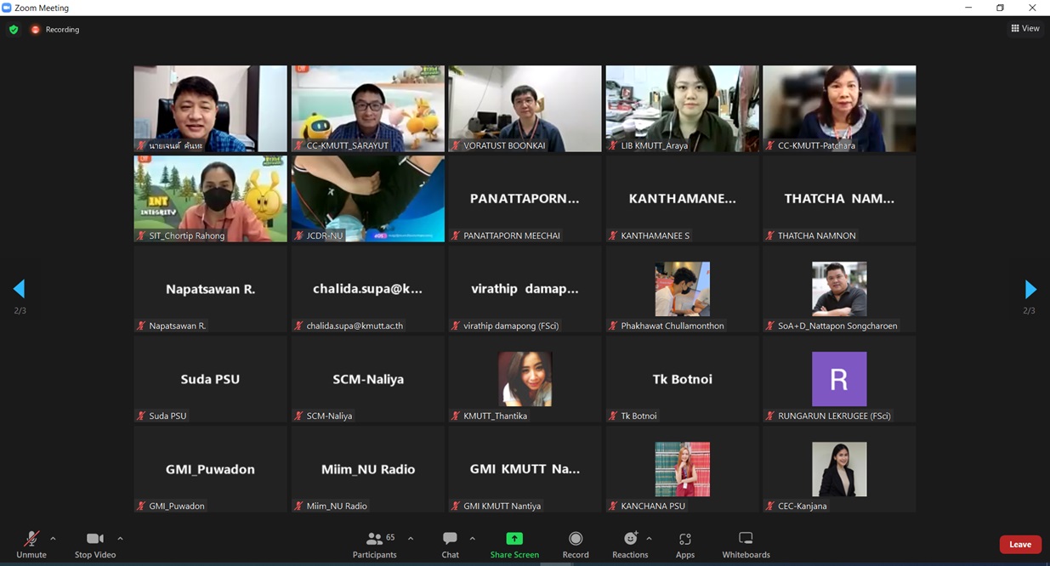Open video settings chevron beside Stop Video
Image resolution: width=1050 pixels, height=566 pixels.
pyautogui.click(x=120, y=539)
